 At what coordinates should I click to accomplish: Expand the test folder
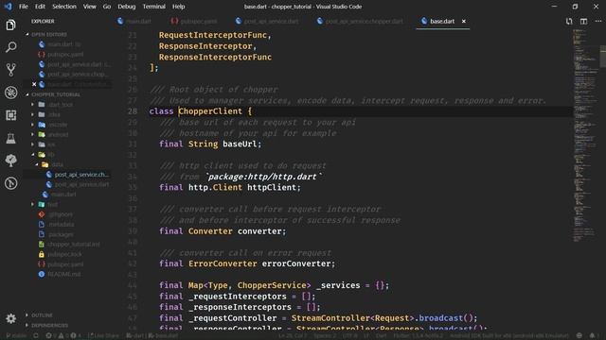tap(53, 204)
